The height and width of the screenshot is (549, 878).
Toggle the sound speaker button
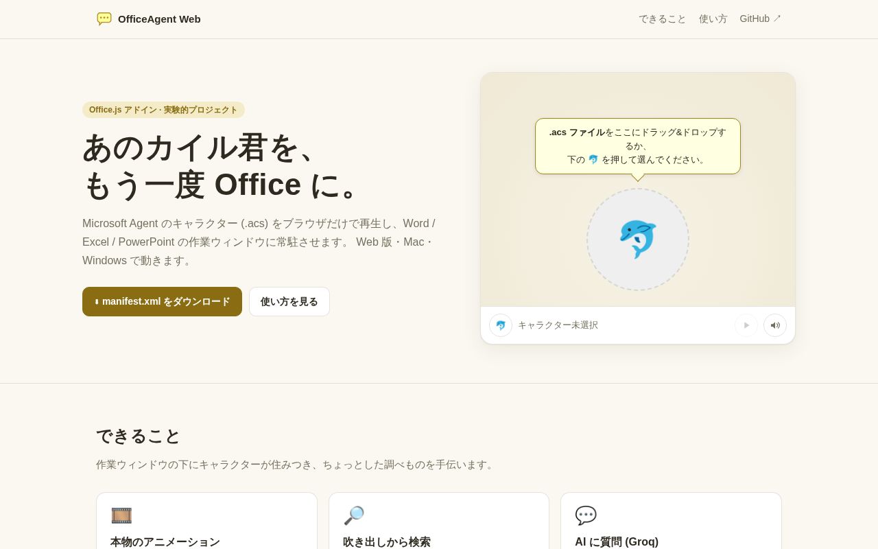pyautogui.click(x=775, y=325)
